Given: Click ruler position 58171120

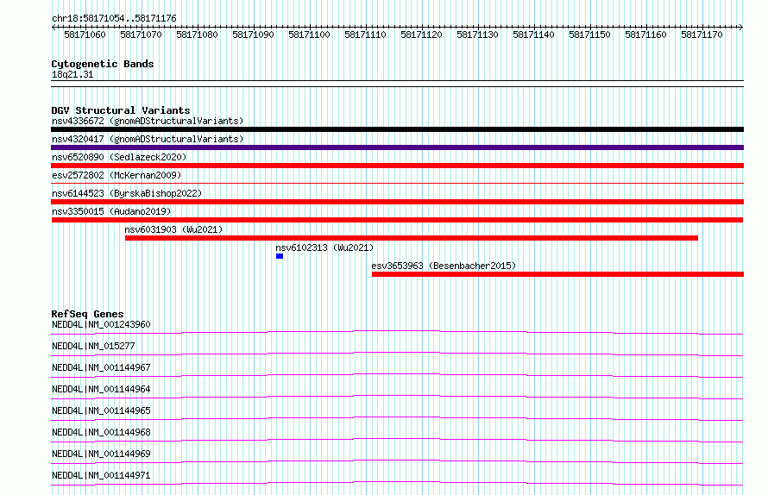Looking at the screenshot, I should coord(421,34).
